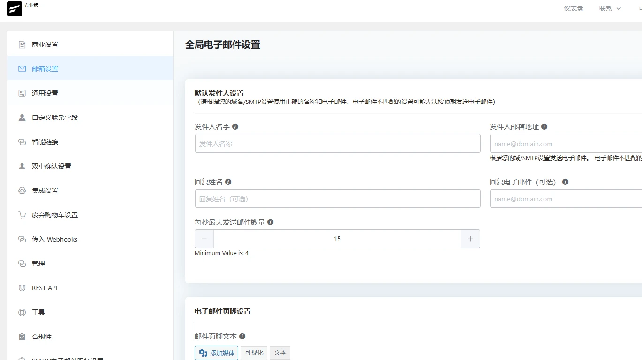Open the 管理 sidebar section
The height and width of the screenshot is (360, 642).
pos(38,263)
